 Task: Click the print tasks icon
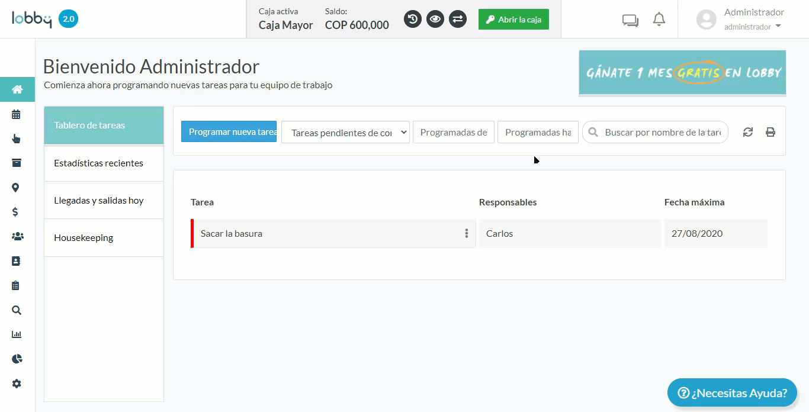tap(770, 132)
